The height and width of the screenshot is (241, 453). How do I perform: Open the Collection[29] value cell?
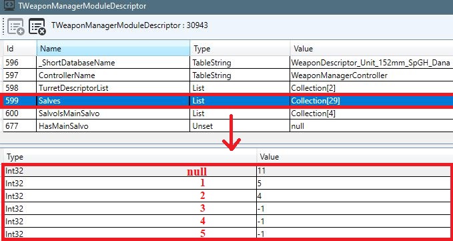(x=372, y=101)
